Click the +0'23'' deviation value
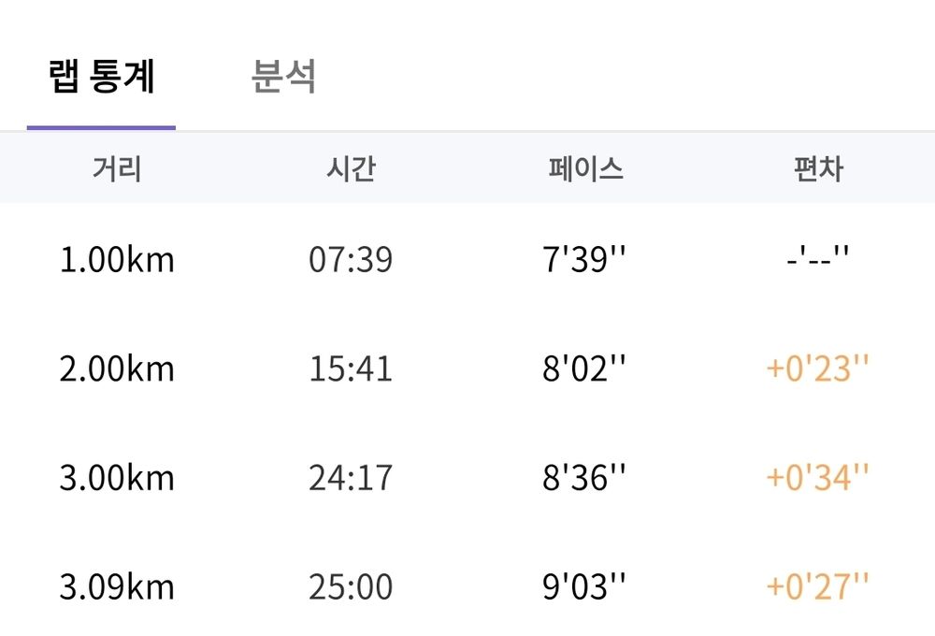935x636 pixels. tap(817, 368)
